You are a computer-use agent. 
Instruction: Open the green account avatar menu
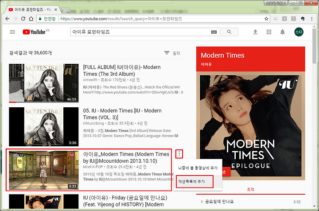(299, 32)
